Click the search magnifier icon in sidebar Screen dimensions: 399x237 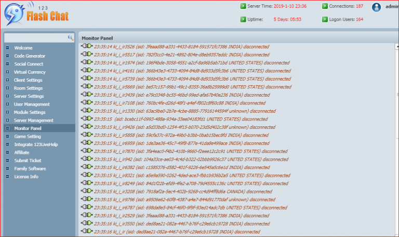pyautogui.click(x=71, y=38)
